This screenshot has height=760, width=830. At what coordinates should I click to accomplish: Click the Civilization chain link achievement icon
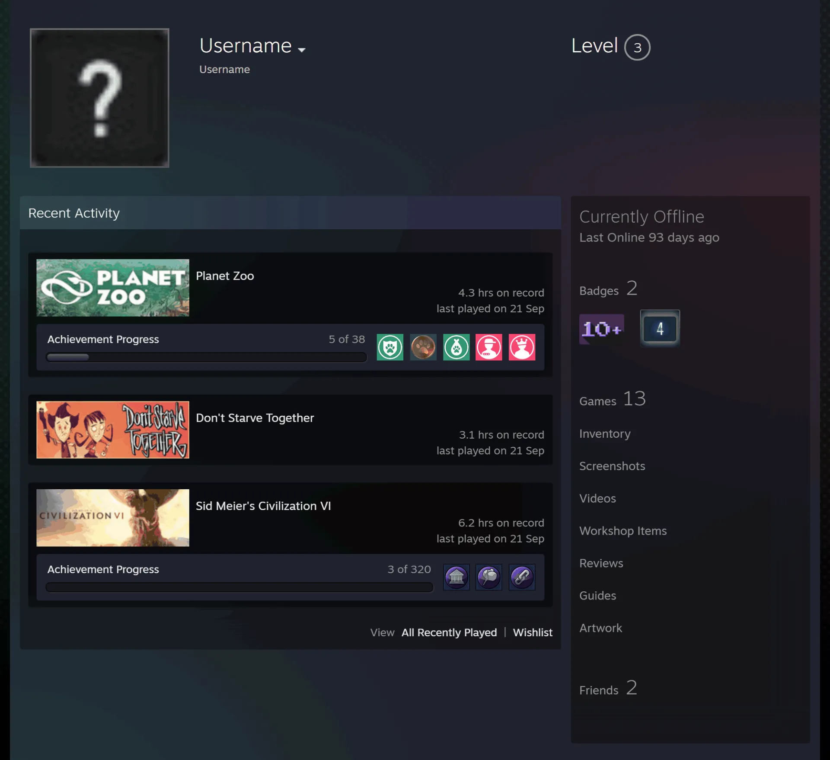tap(522, 577)
